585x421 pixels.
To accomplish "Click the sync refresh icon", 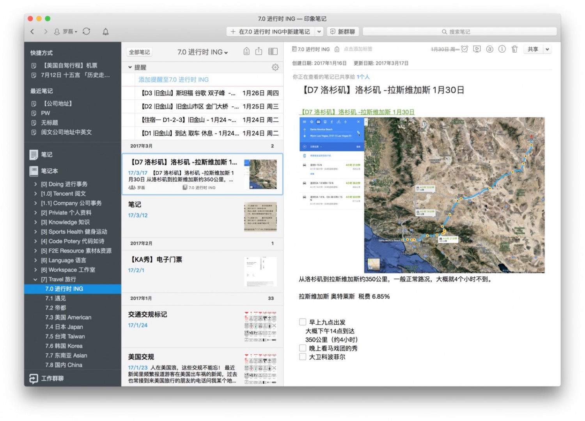I will pos(87,32).
